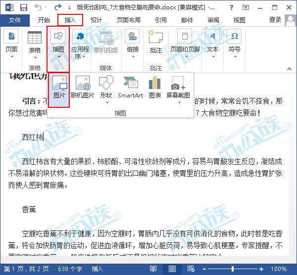
Task: Collapse the ribbon with the chevron
Action: [289, 69]
